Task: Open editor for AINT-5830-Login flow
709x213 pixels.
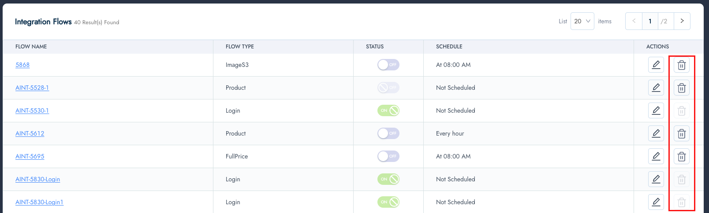Action: coord(656,179)
